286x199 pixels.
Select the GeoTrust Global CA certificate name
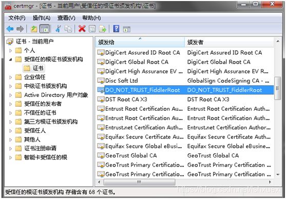(x=131, y=155)
